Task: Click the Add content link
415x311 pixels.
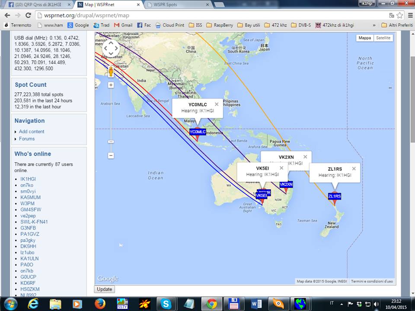Action: click(x=32, y=131)
